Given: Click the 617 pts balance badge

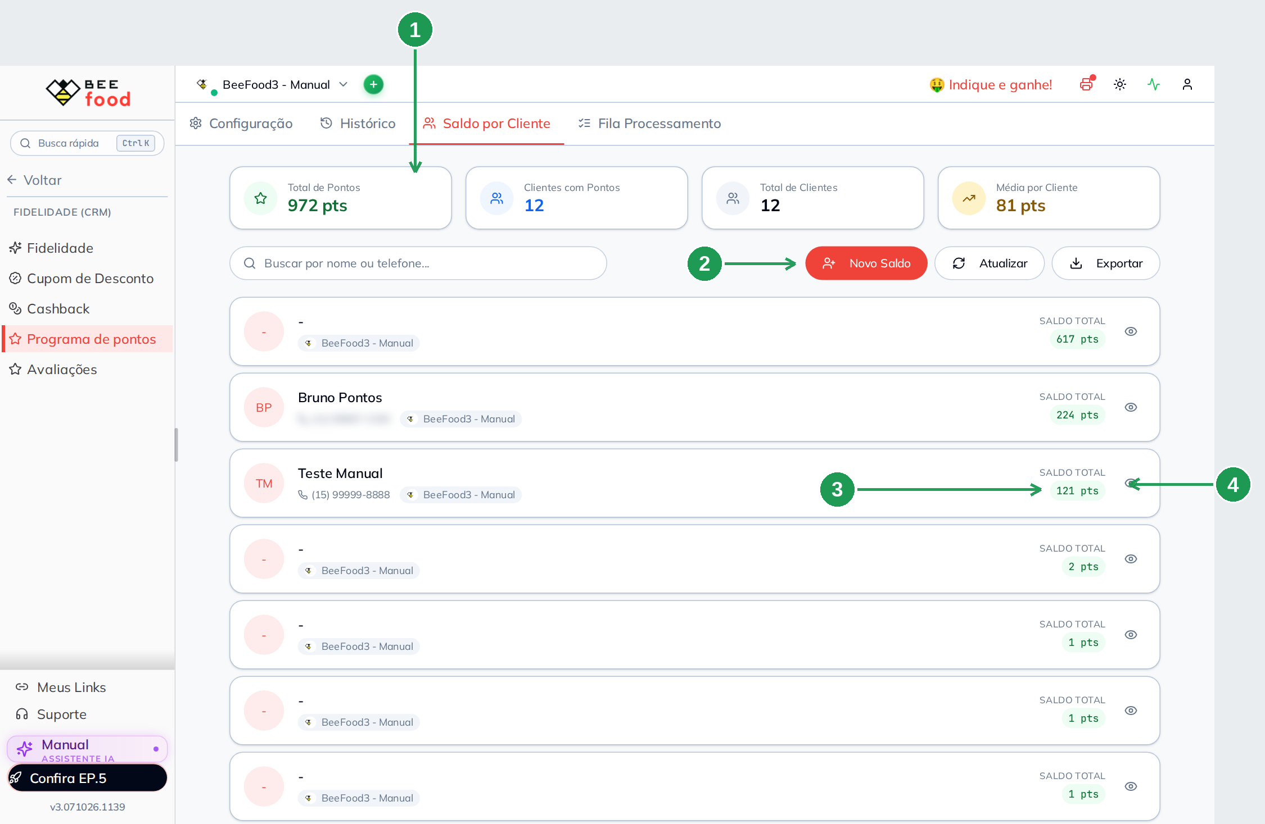Looking at the screenshot, I should [x=1077, y=339].
